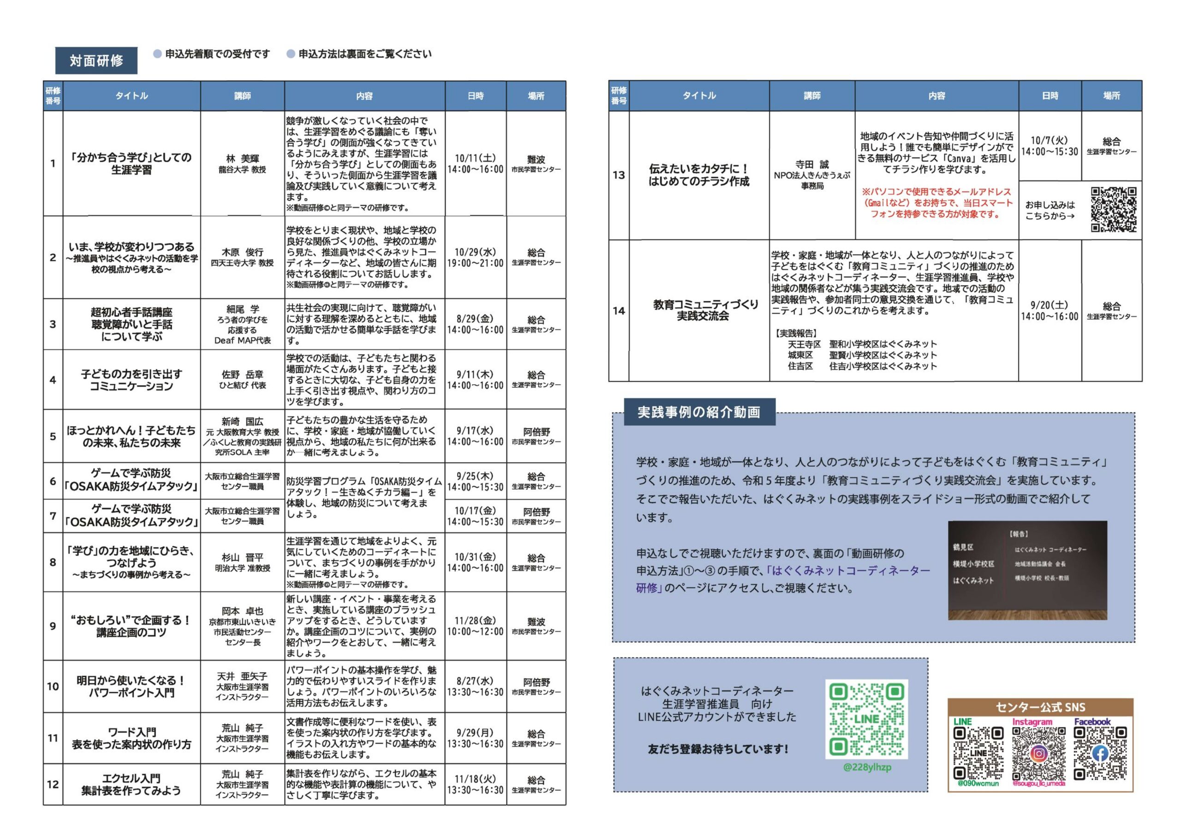Screen dimensions: 1181x835
Task: Click the date 8/27(水) 13:30〜16:30
Action: 475,686
